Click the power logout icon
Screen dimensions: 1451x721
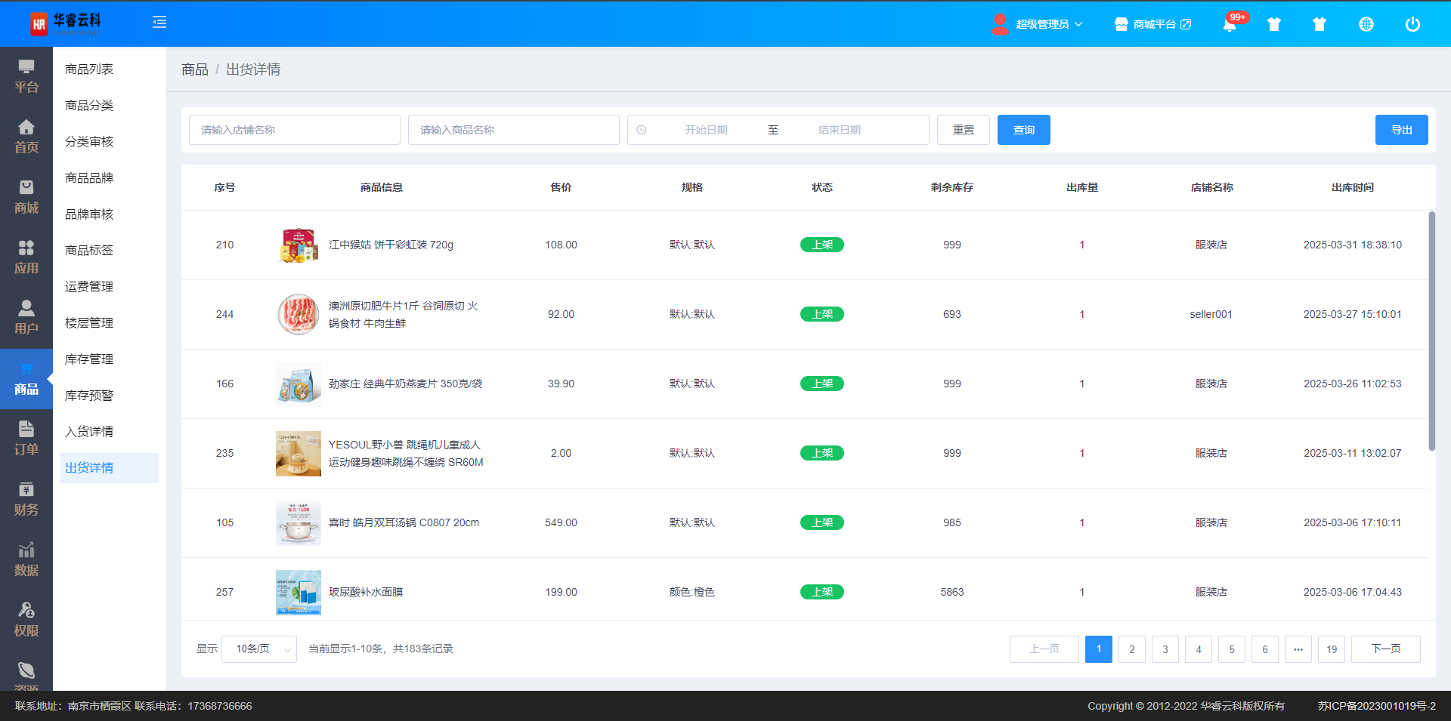coord(1412,24)
